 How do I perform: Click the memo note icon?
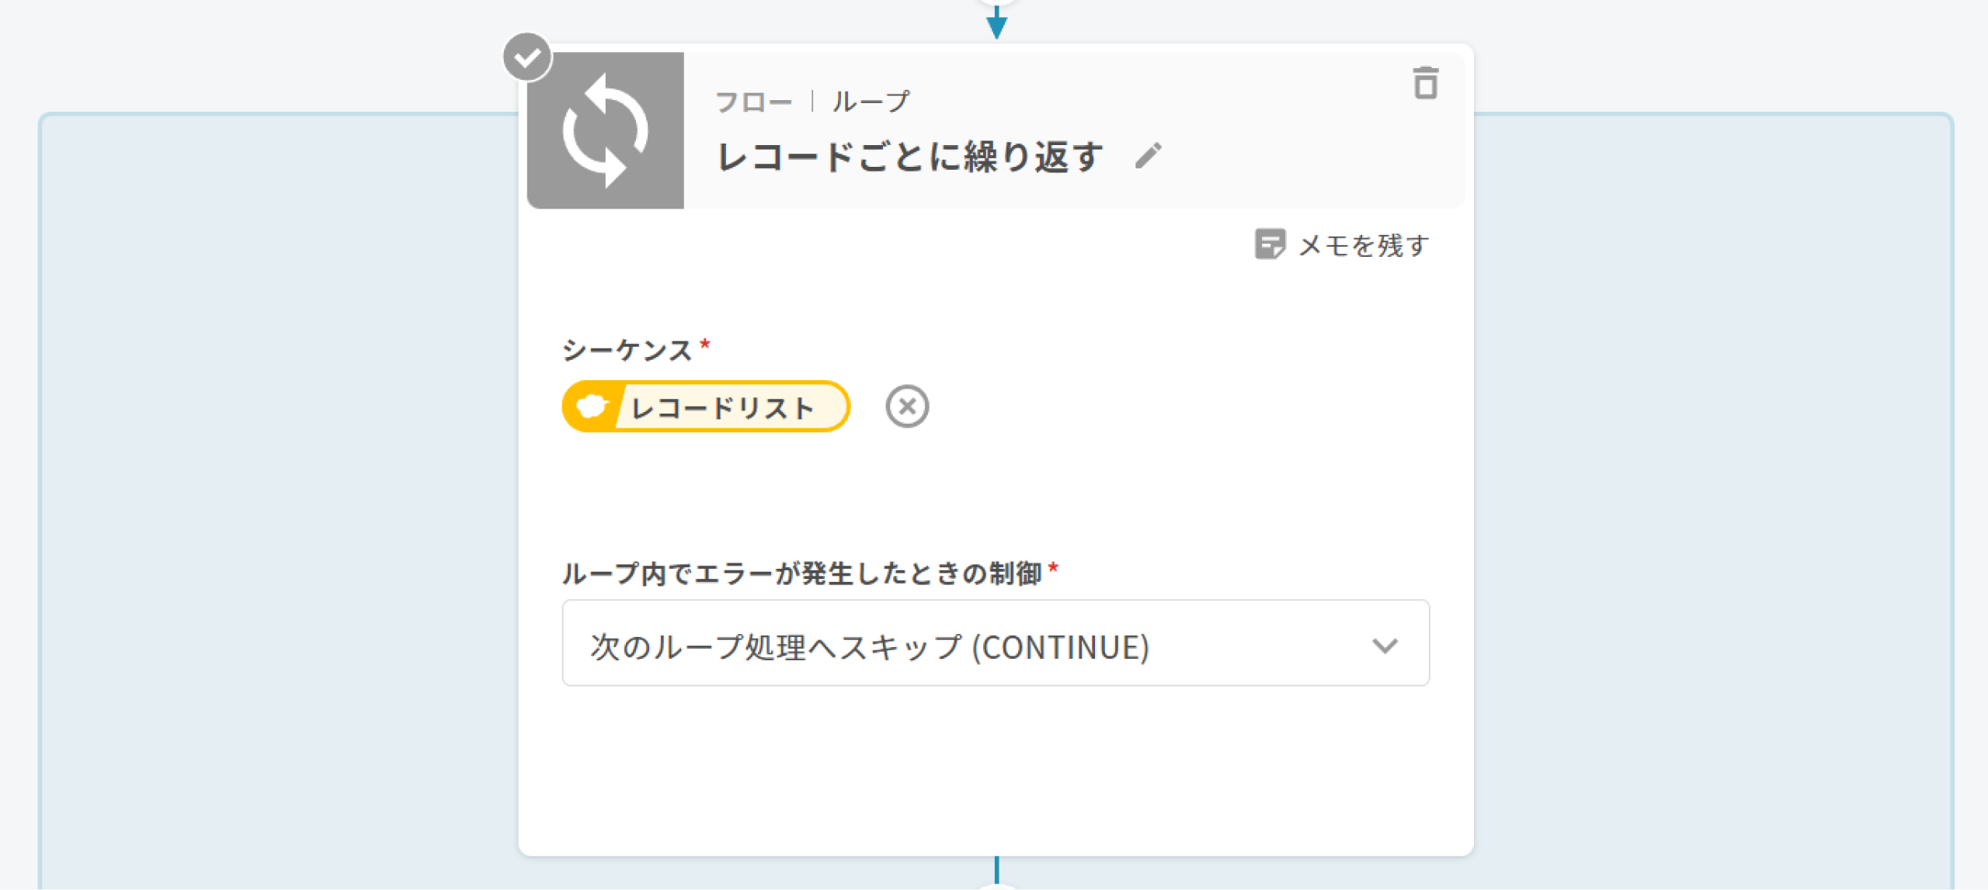click(1270, 244)
